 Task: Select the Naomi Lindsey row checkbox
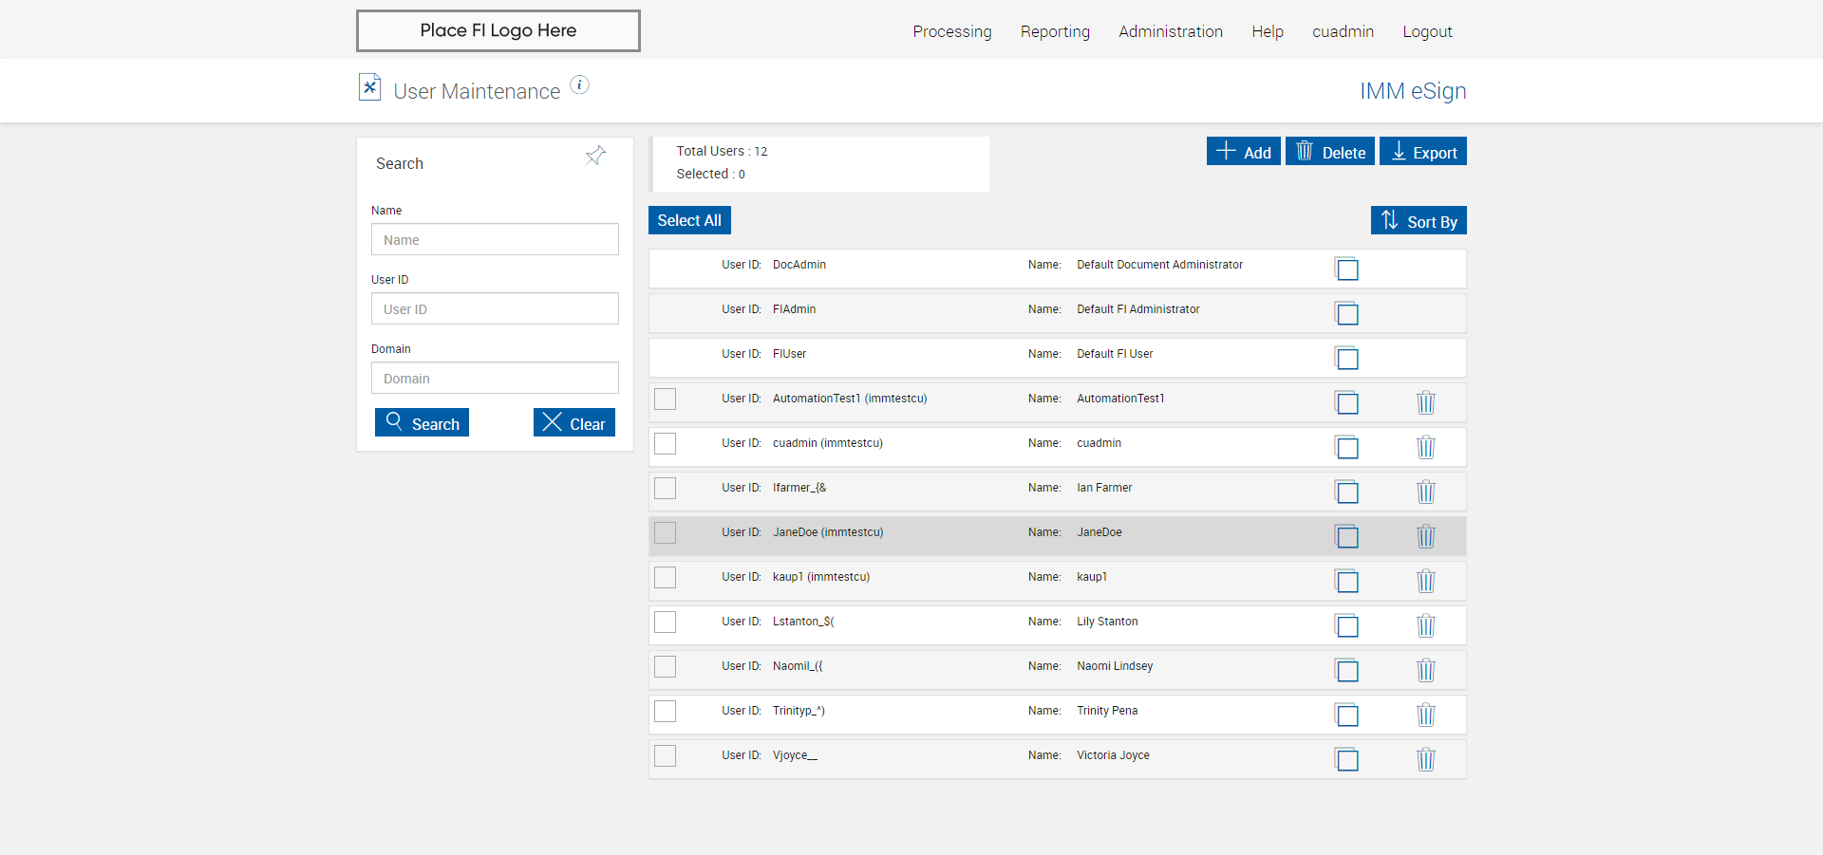pos(666,666)
